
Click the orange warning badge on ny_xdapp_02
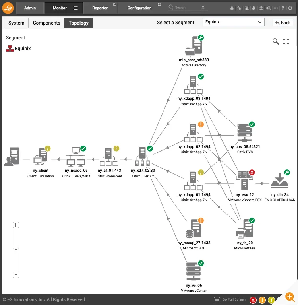201,124
